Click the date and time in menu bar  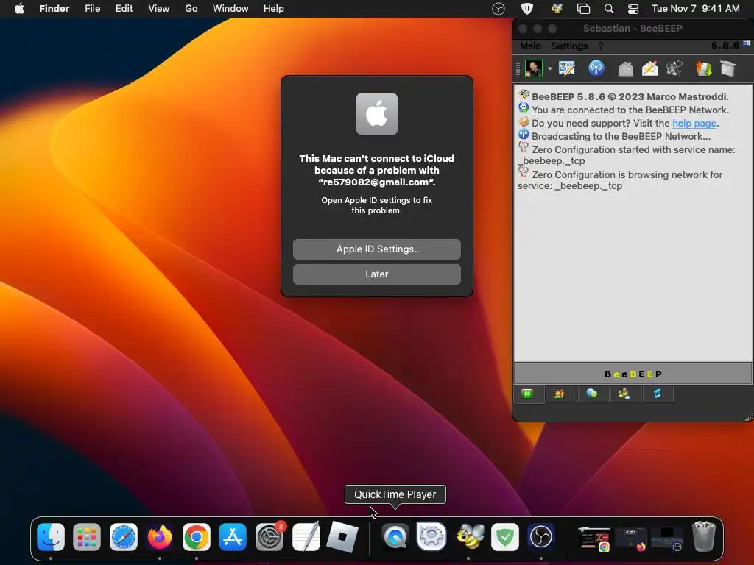coord(695,8)
